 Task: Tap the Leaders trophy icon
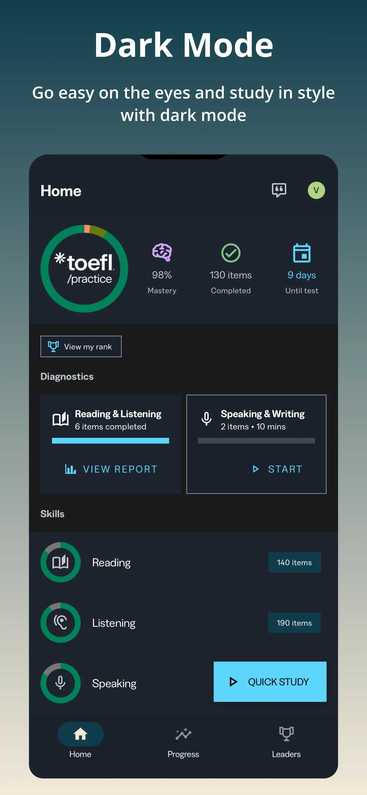[286, 734]
